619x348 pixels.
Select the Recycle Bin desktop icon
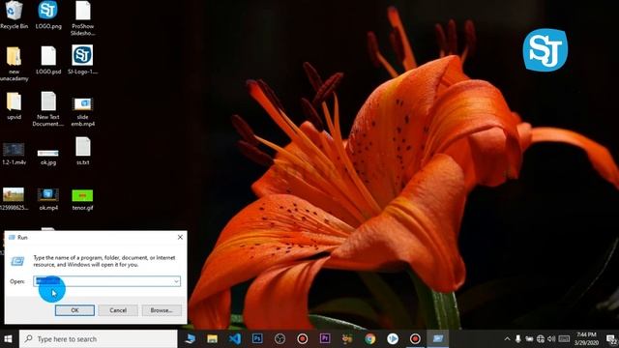14,15
